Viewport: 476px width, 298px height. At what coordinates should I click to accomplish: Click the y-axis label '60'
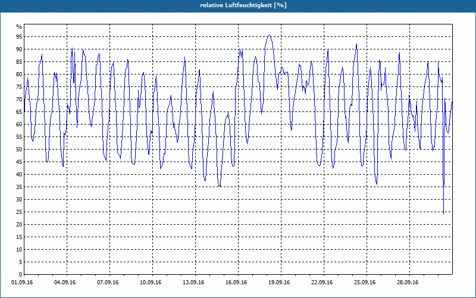(19, 125)
